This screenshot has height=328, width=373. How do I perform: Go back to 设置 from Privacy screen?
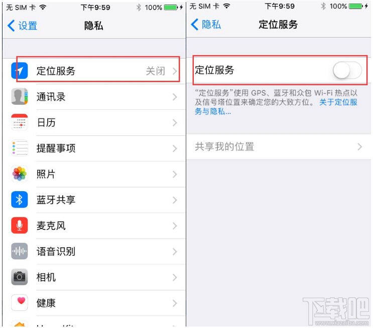pyautogui.click(x=22, y=26)
